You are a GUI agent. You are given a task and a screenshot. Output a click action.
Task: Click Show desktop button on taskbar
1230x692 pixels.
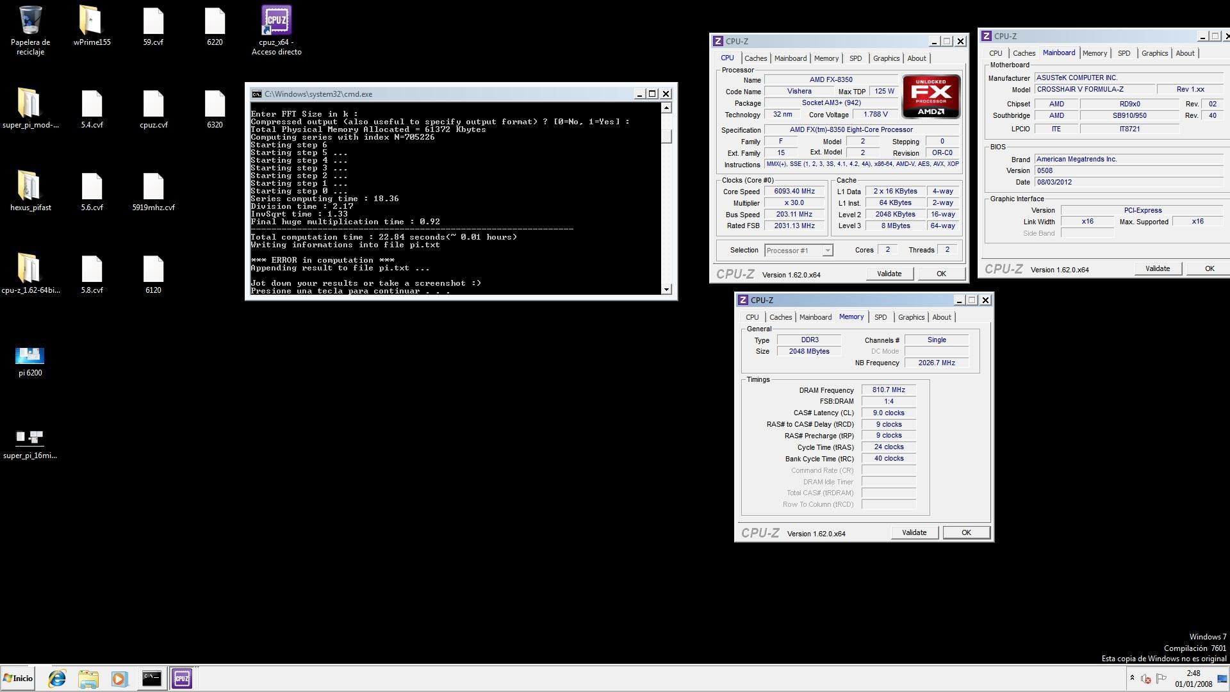tap(1222, 679)
